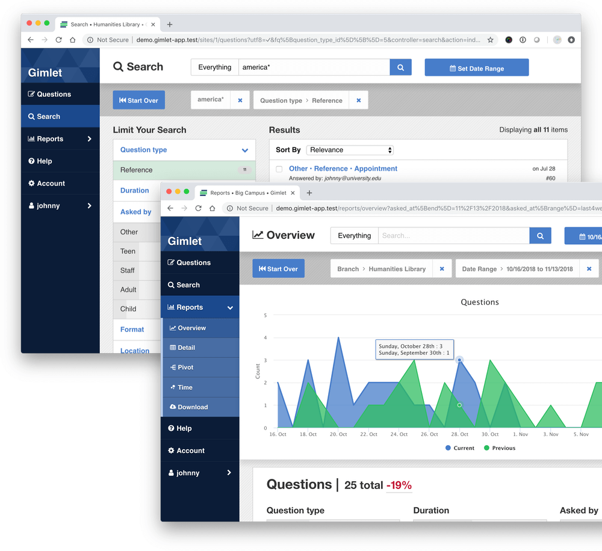Screen dimensions: 602x551
Task: Go home in Search window browser toolbar
Action: (73, 40)
